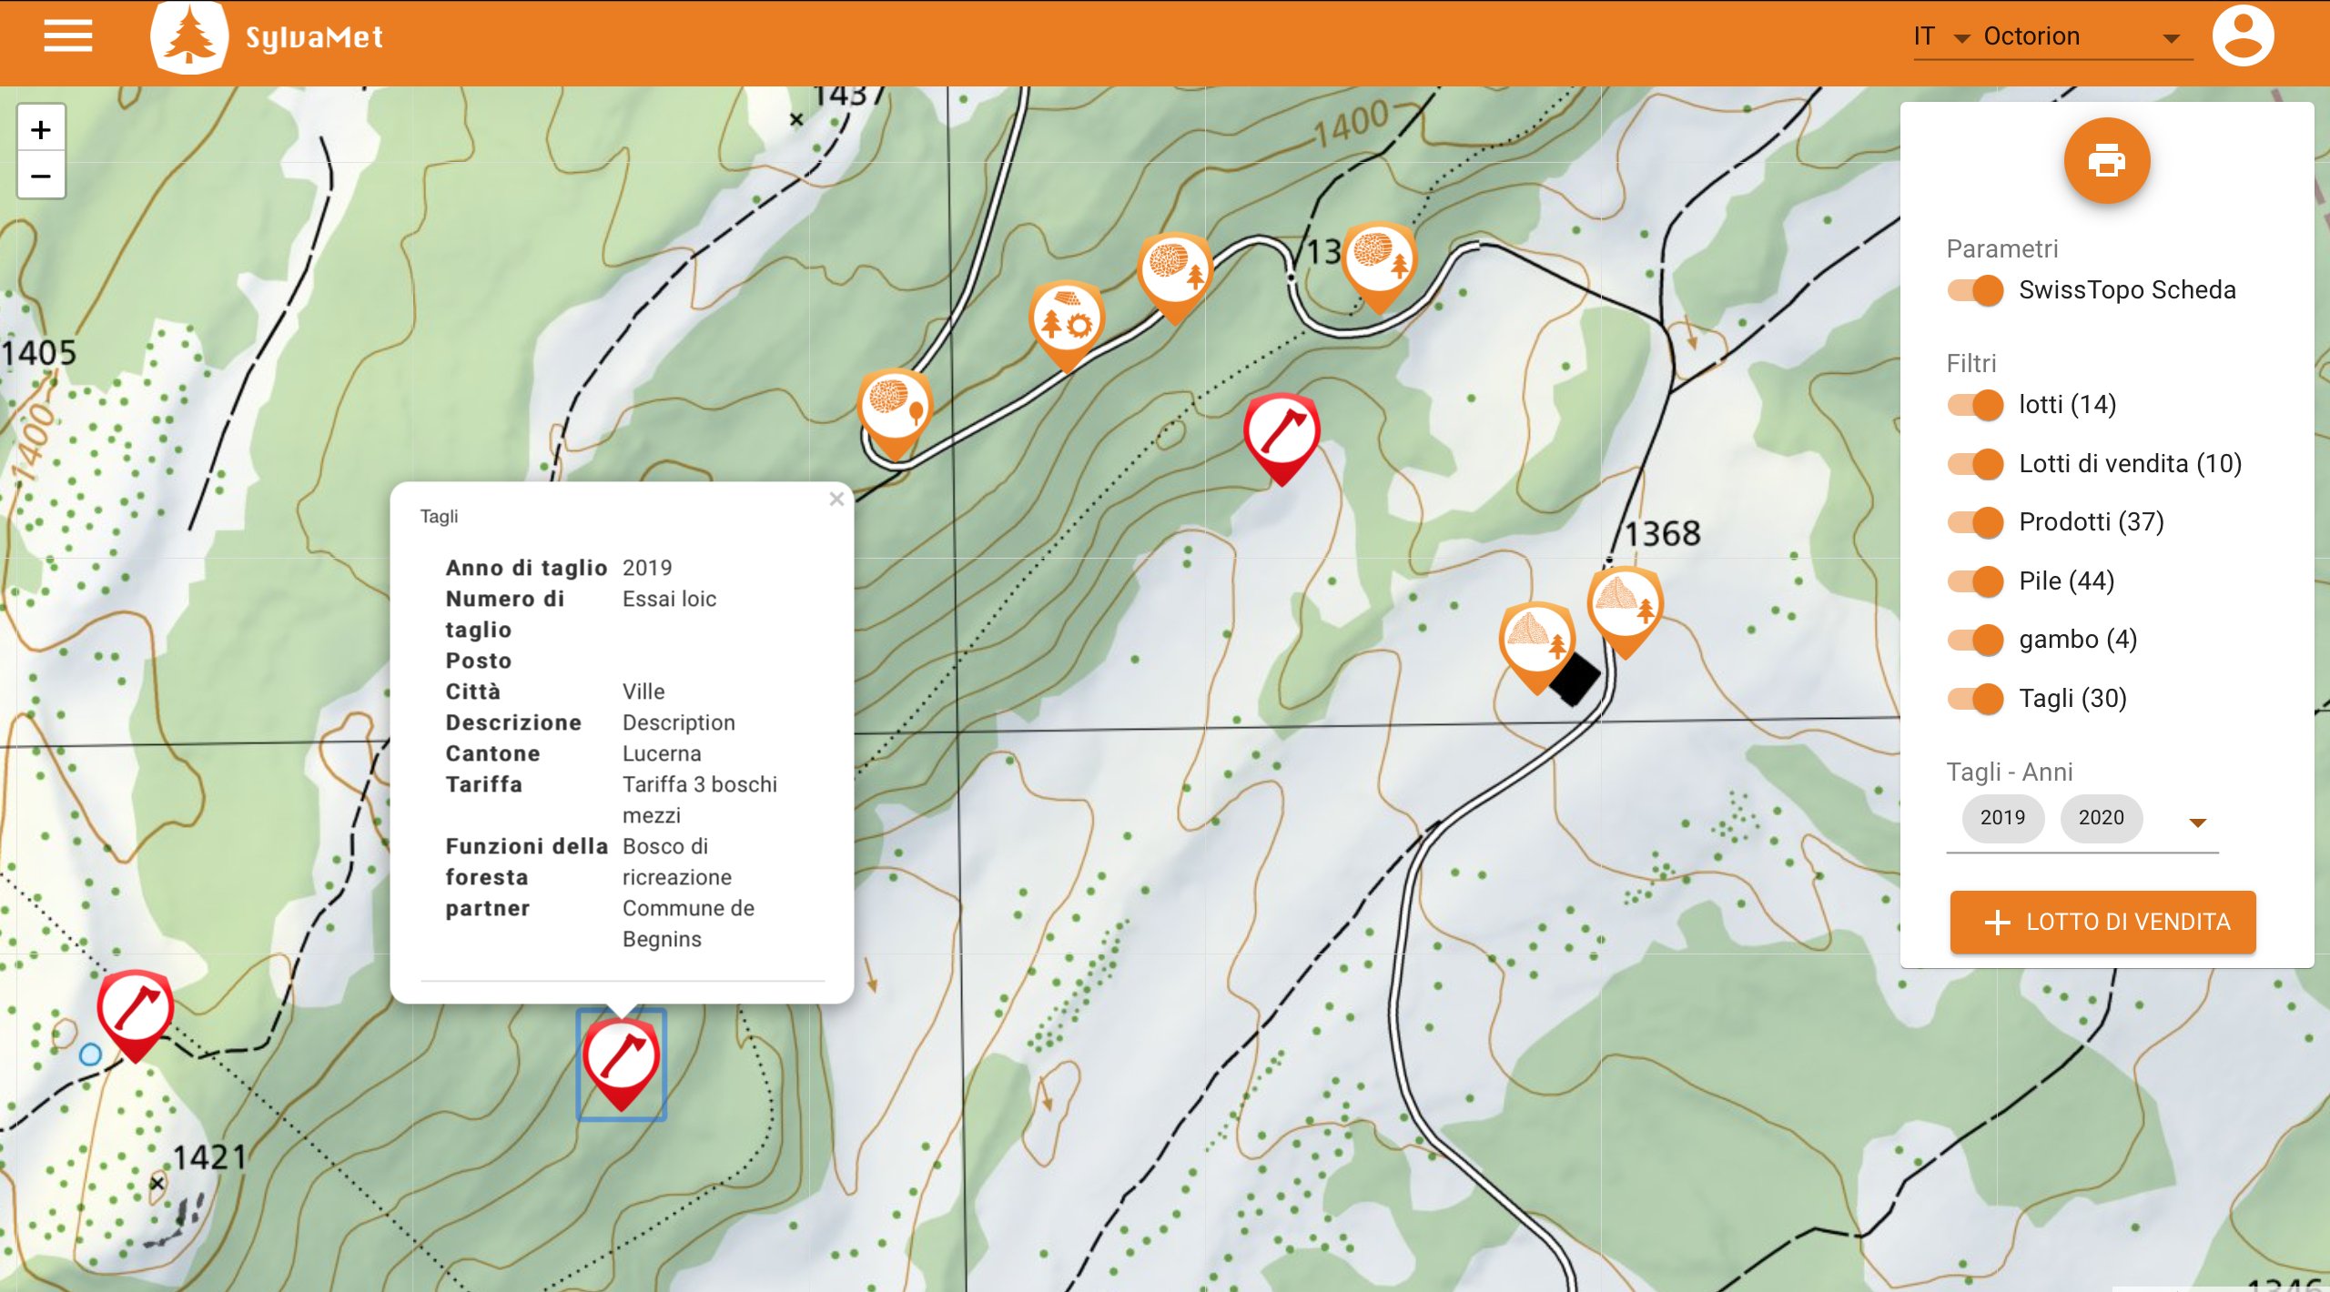Click the red axe marker north of 1368
This screenshot has height=1292, width=2330.
click(1281, 439)
